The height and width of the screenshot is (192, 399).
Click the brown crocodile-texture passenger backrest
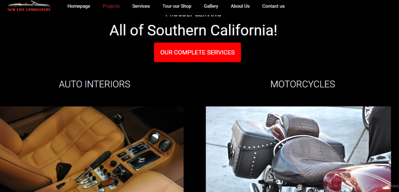point(301,125)
